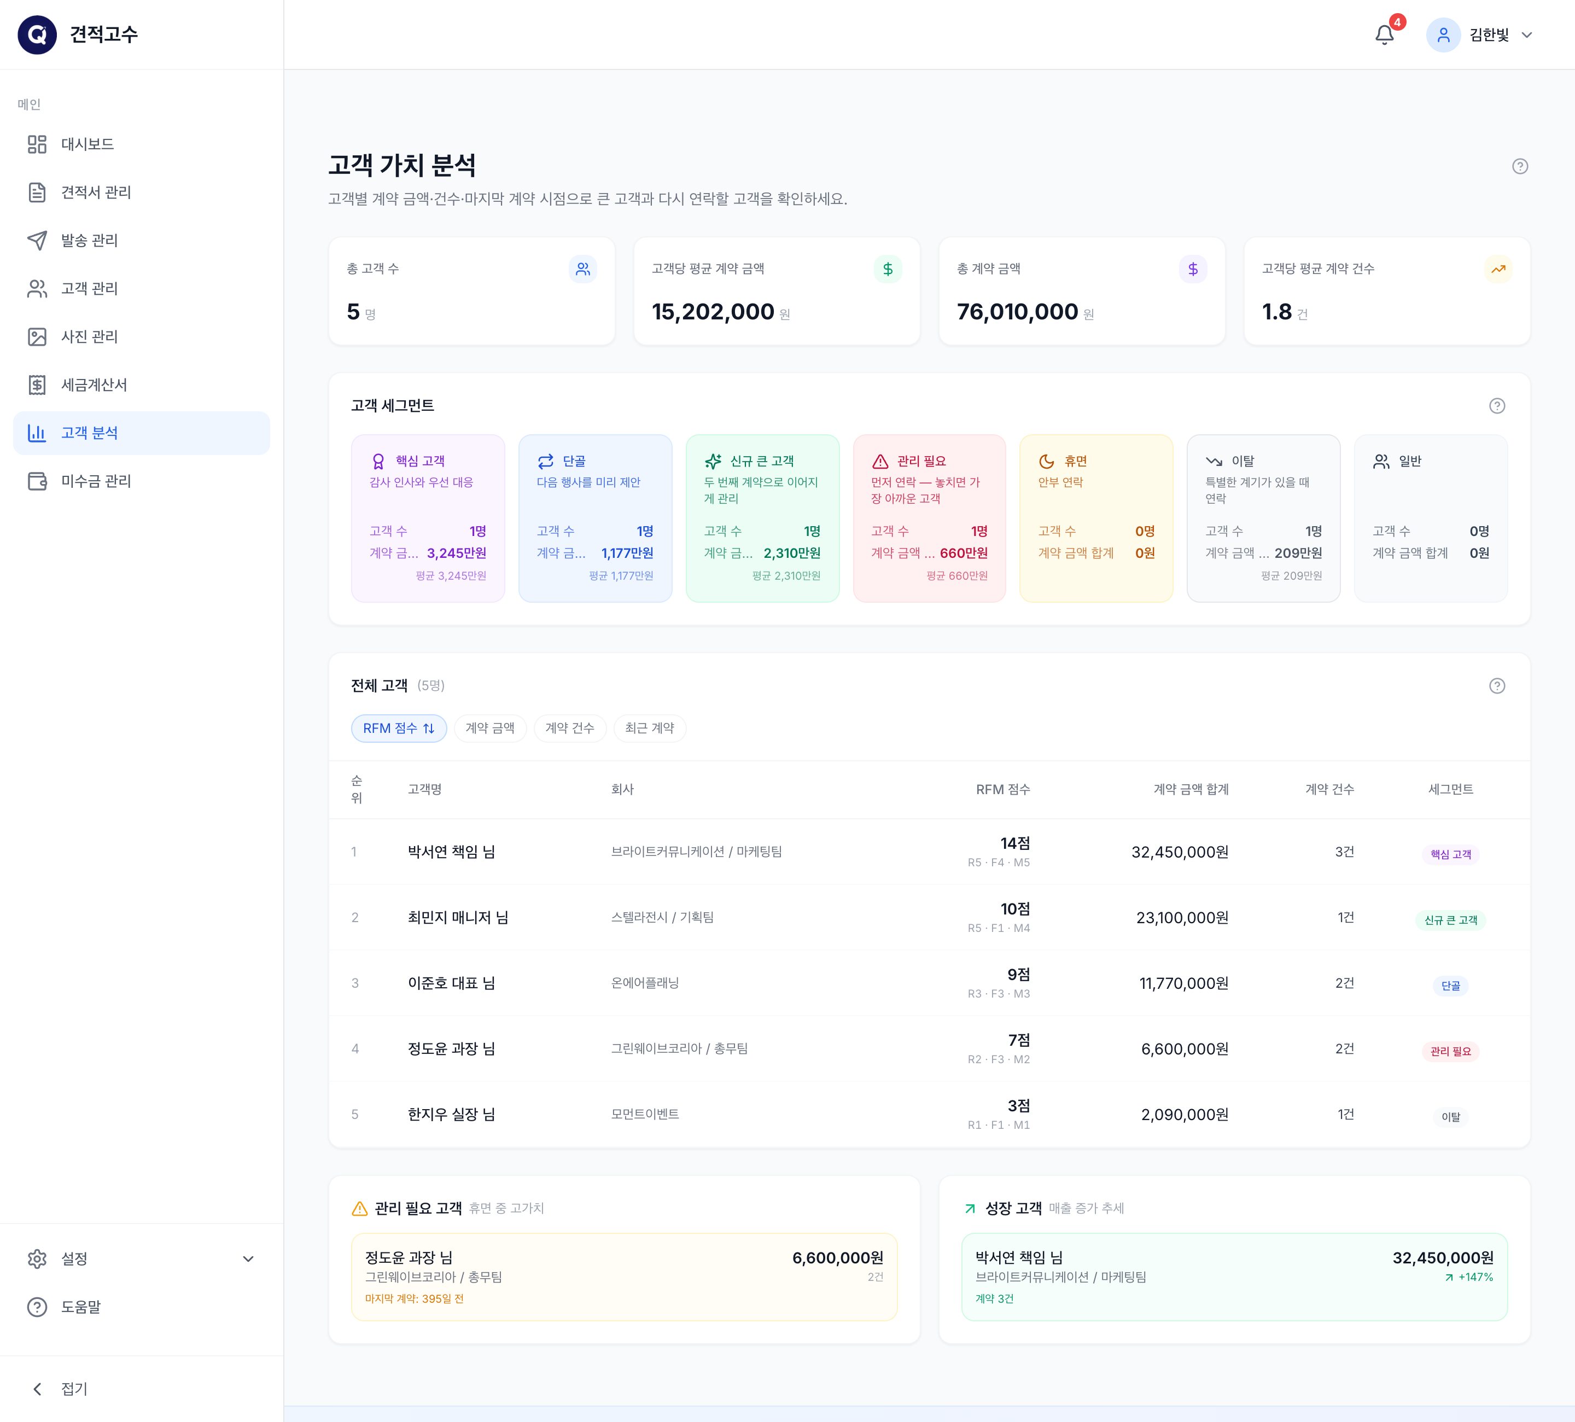Click the 핵심 고객 award icon

click(x=378, y=461)
